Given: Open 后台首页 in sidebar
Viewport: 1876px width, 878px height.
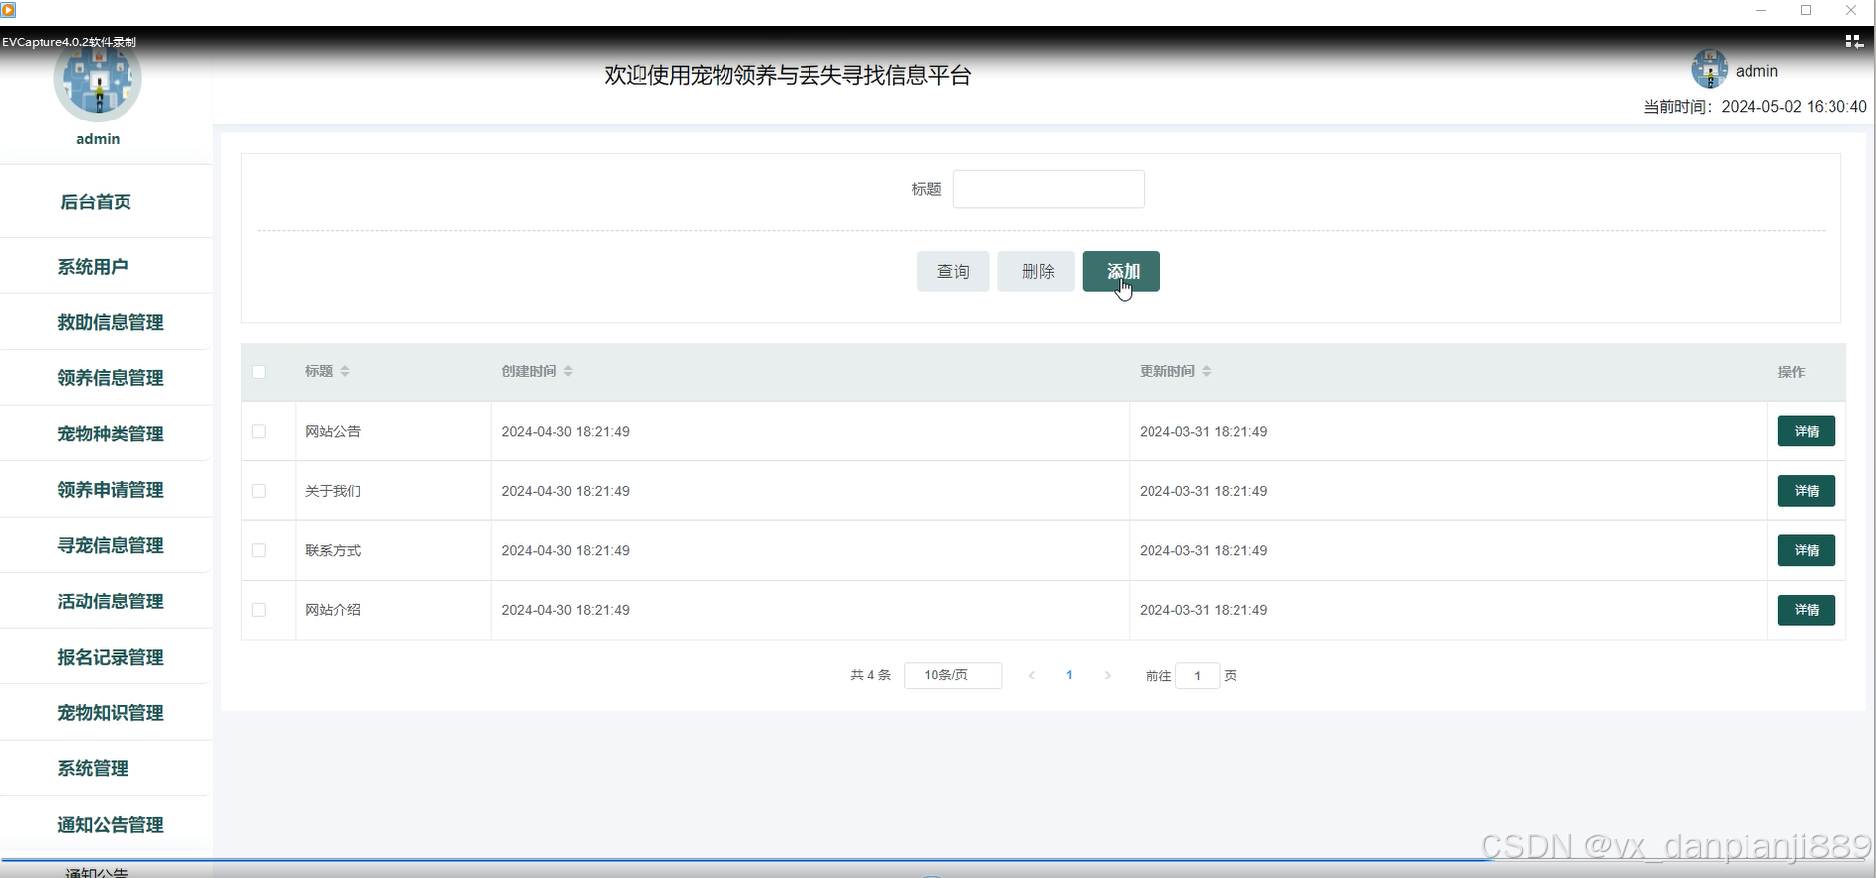Looking at the screenshot, I should click(x=106, y=201).
